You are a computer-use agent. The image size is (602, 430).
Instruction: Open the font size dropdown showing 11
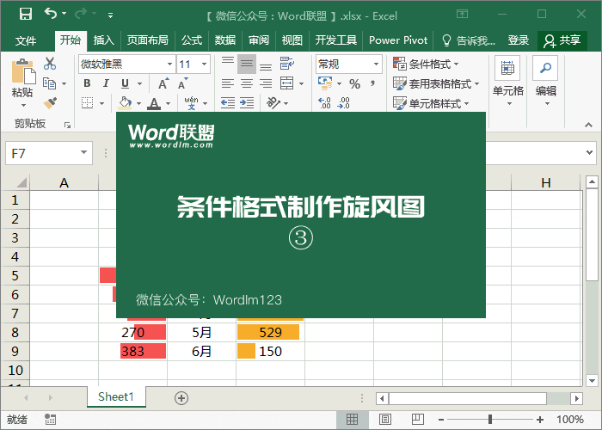coord(205,64)
